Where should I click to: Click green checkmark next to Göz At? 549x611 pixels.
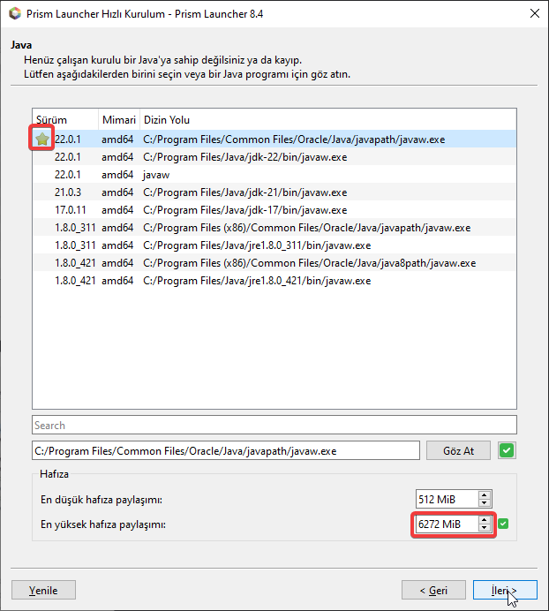[507, 451]
